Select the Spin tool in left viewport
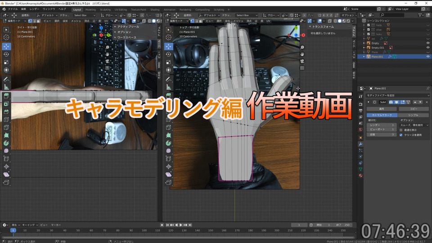Viewport: 432px width, 243px height. (6, 143)
